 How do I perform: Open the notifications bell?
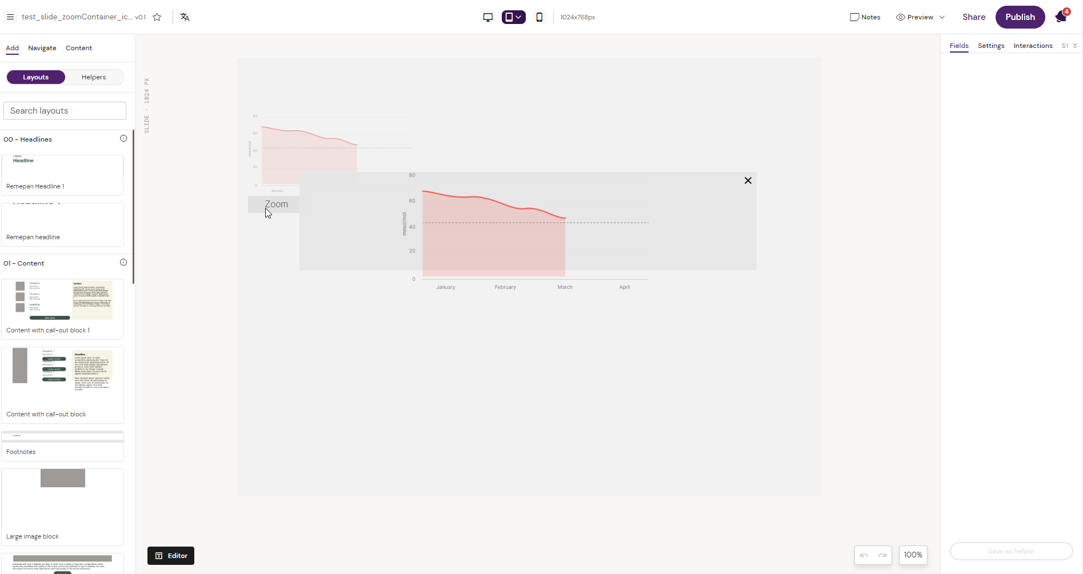[x=1061, y=17]
